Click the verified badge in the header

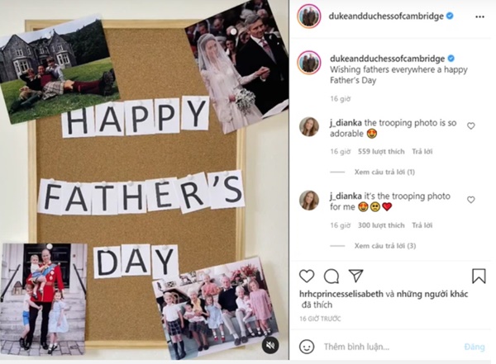450,16
